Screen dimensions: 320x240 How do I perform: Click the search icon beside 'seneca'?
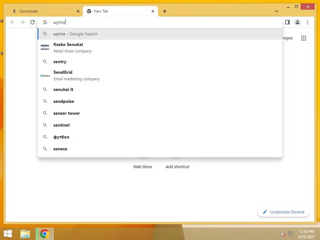tap(45, 149)
